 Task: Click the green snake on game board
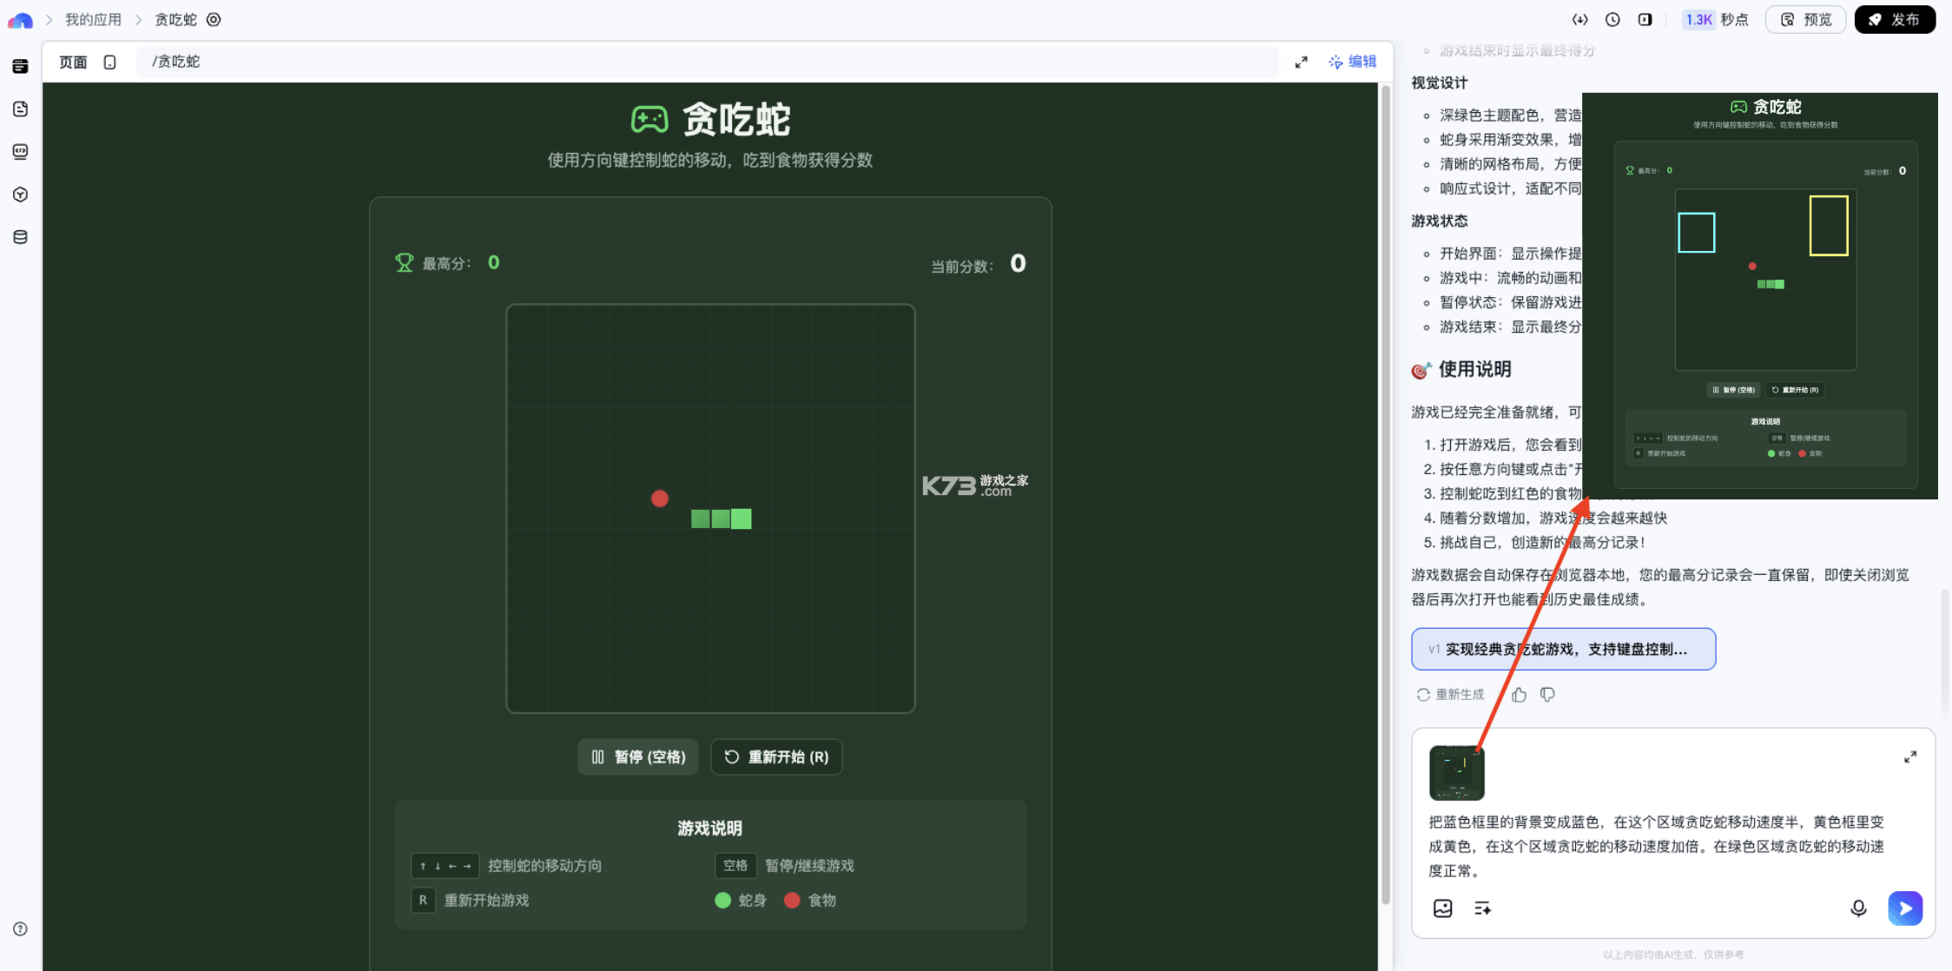pyautogui.click(x=721, y=519)
